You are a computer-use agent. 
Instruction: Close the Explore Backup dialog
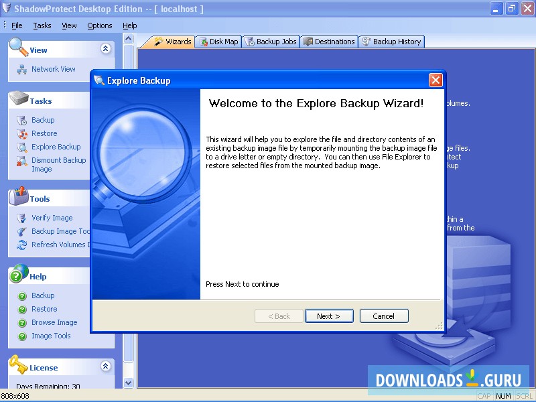435,80
